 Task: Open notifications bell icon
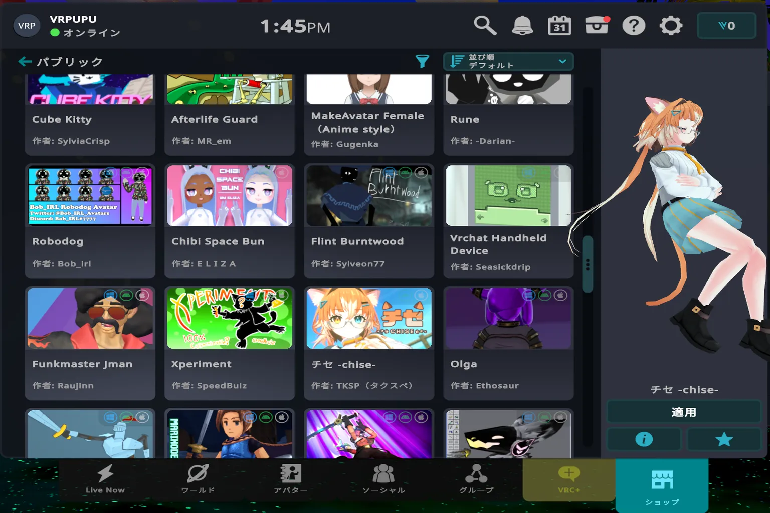click(522, 25)
